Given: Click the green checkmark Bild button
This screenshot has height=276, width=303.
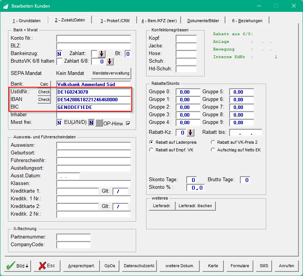Looking at the screenshot, I should [x=18, y=266].
